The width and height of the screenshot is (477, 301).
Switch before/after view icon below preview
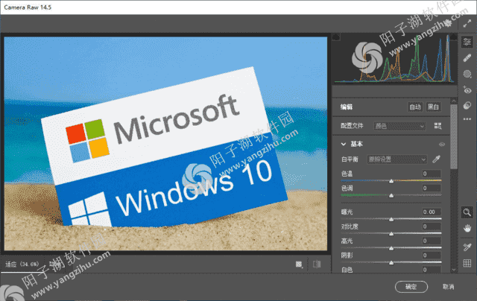pos(317,264)
